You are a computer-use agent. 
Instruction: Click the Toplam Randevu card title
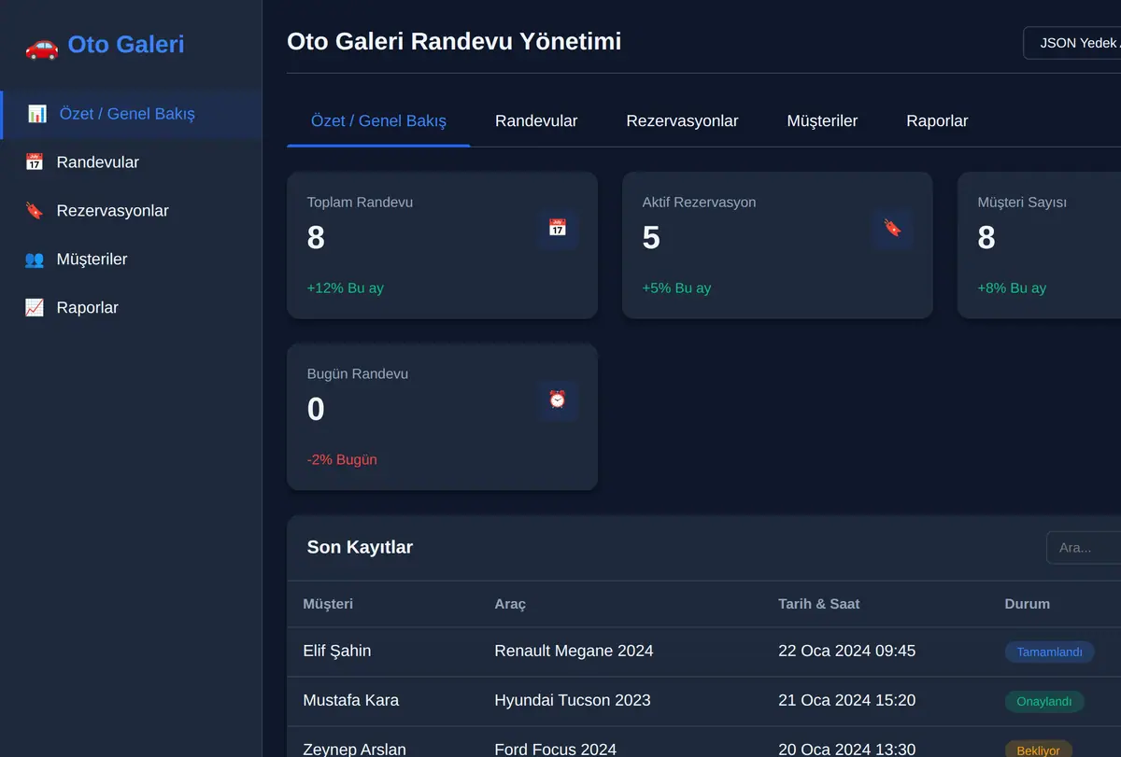[x=360, y=203]
